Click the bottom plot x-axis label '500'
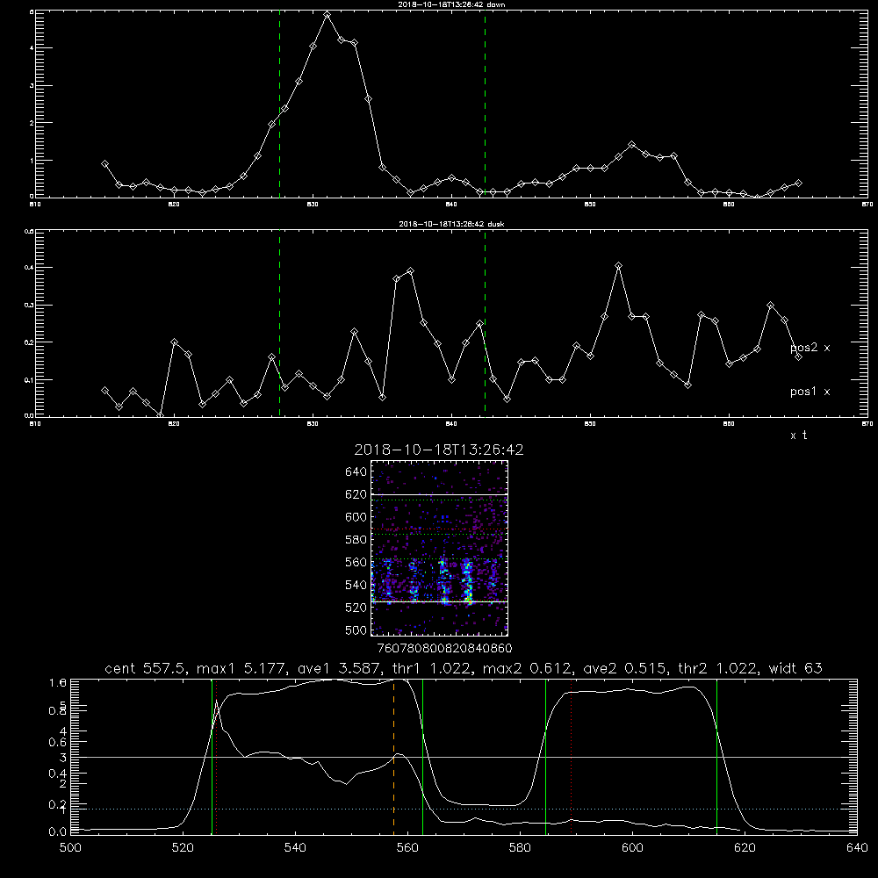The image size is (878, 878). [x=70, y=848]
